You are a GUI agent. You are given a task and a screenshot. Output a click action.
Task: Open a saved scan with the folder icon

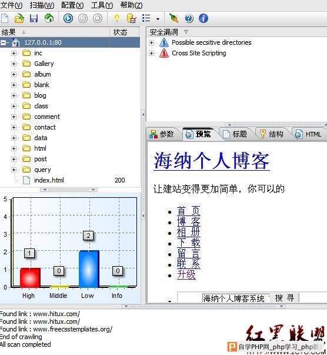(x=19, y=19)
